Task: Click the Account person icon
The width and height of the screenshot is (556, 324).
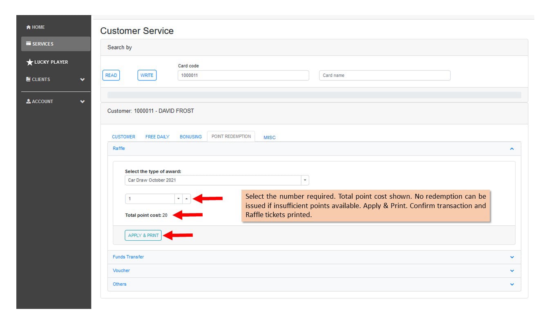Action: tap(28, 101)
